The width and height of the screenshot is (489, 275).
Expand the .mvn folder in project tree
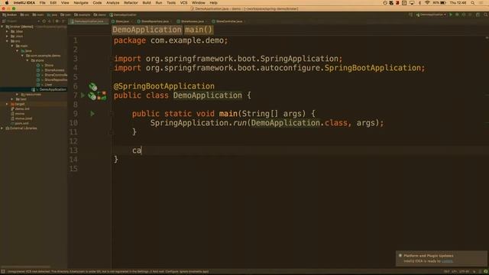pos(7,36)
